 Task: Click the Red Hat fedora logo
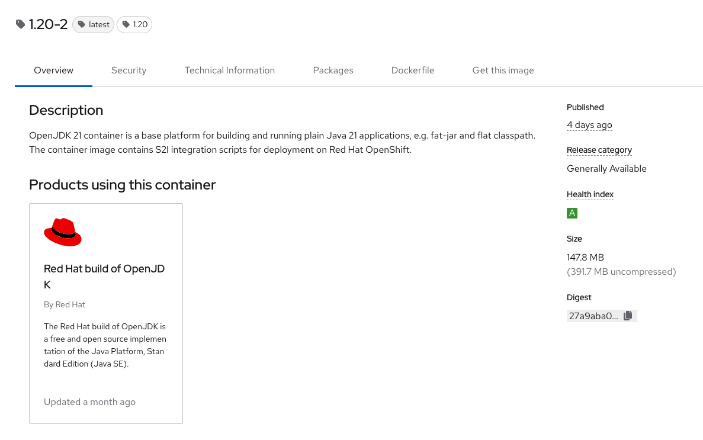63,232
